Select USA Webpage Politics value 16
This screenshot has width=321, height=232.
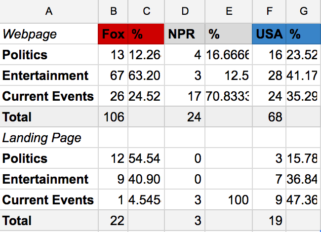269,55
